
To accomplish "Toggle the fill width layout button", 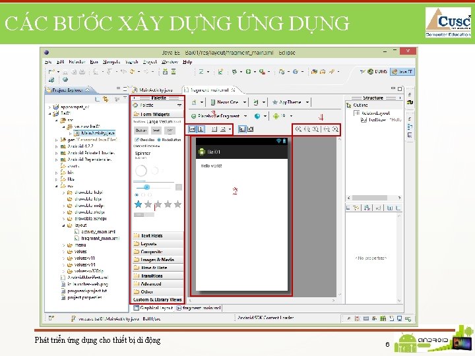I will [192, 129].
